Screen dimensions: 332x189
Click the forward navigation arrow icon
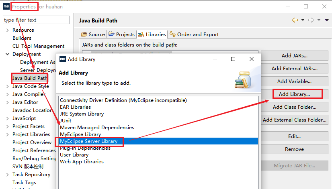tap(311, 20)
